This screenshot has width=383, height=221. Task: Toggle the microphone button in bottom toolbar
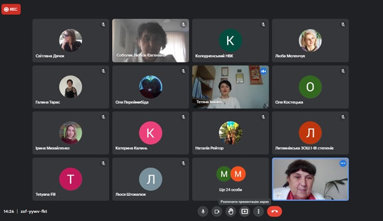click(203, 211)
